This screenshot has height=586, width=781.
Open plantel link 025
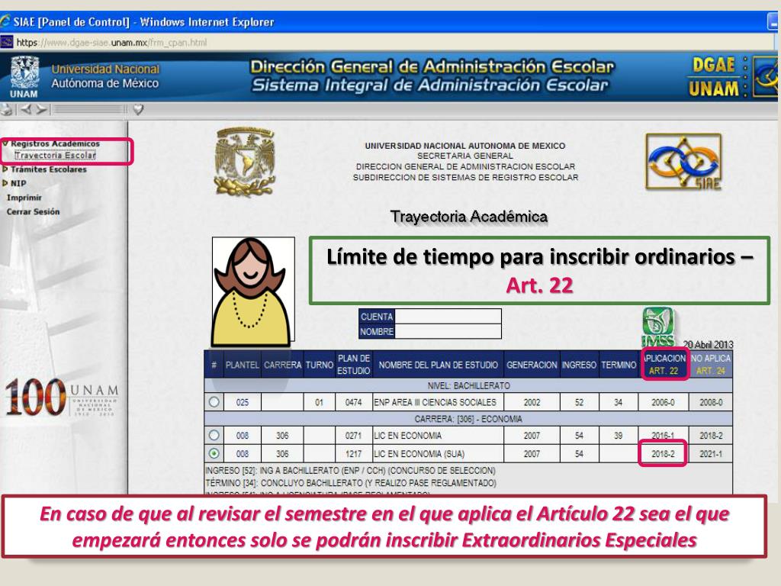click(243, 402)
